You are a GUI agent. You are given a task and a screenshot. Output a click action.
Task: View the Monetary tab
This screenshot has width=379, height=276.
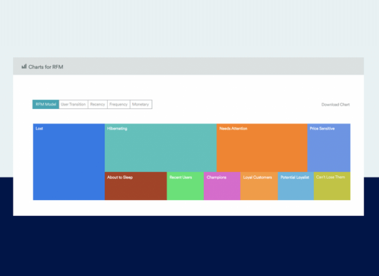[x=141, y=104]
